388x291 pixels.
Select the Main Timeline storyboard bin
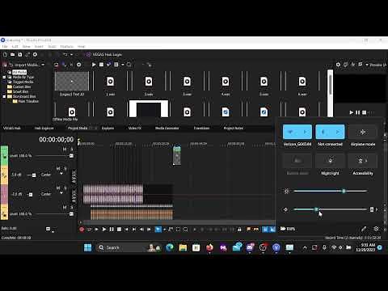pyautogui.click(x=28, y=101)
